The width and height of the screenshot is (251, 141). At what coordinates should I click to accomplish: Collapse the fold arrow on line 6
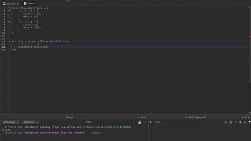point(9,22)
